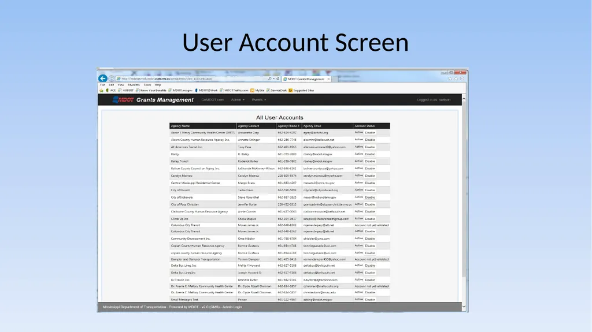This screenshot has width=592, height=332.
Task: Disable the Climb Up Inc account
Action: [x=370, y=219]
